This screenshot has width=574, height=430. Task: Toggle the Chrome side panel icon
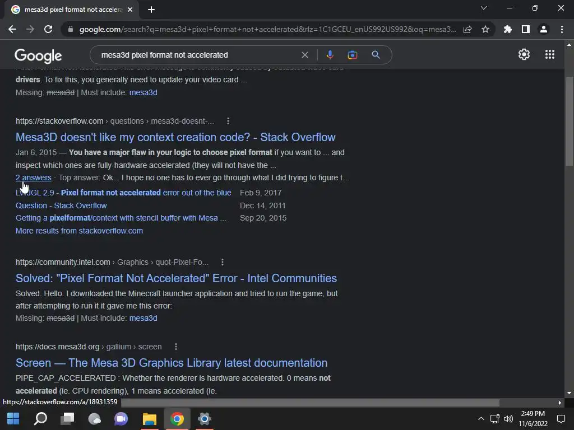pyautogui.click(x=525, y=29)
